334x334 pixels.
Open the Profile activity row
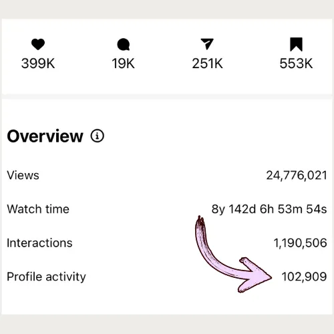[x=167, y=277]
